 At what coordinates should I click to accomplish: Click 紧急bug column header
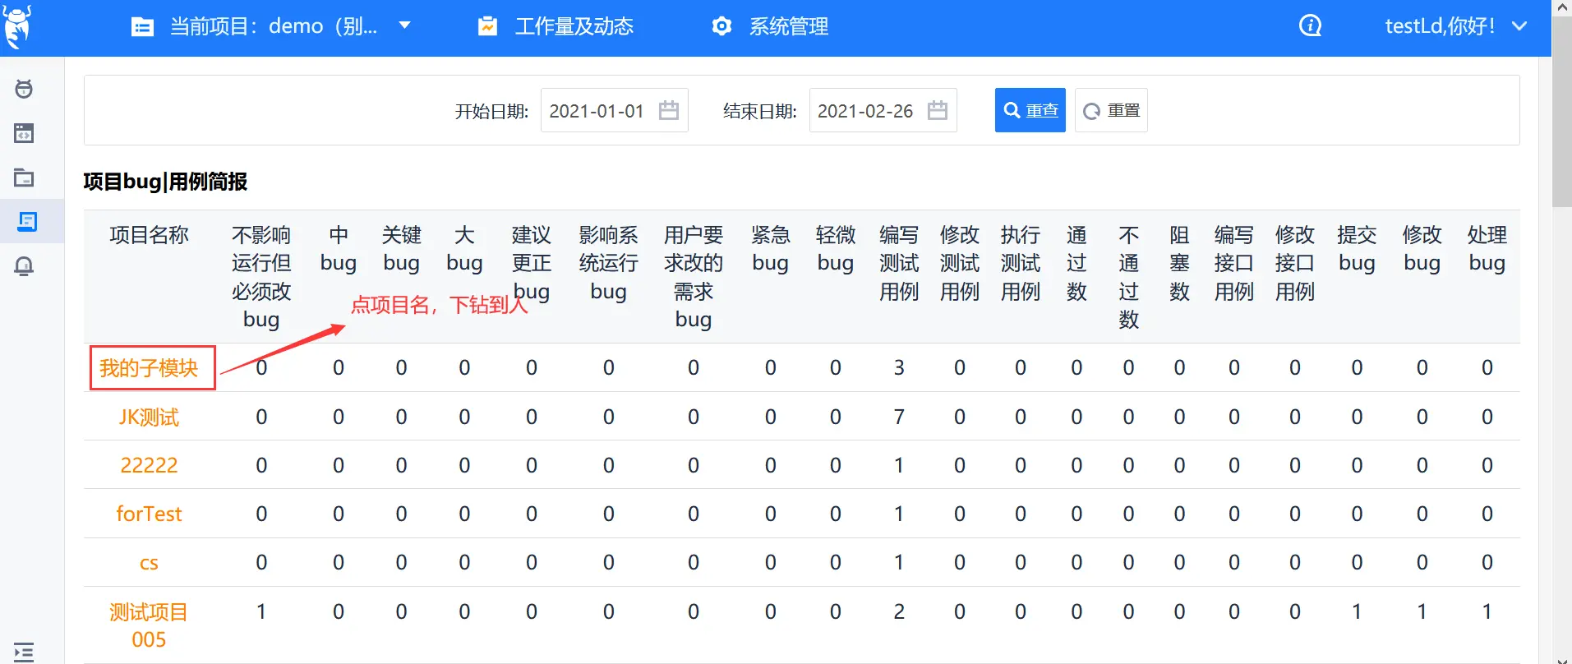pos(770,249)
